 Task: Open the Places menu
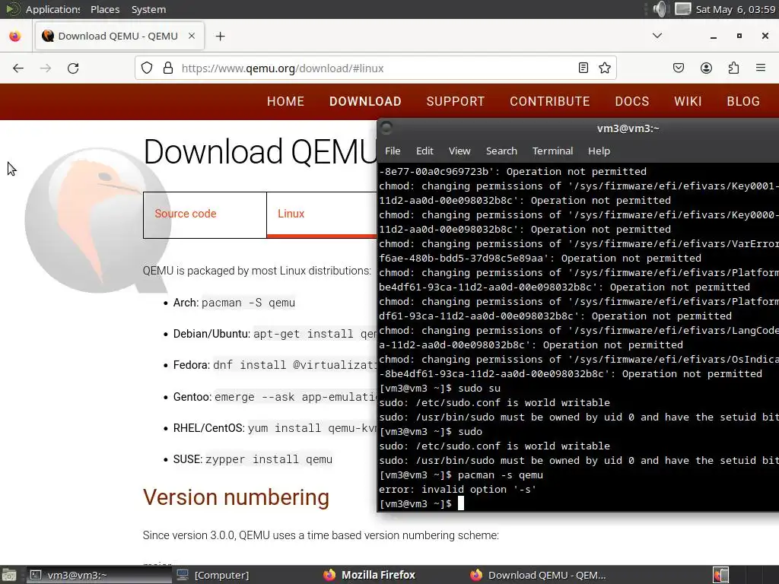pyautogui.click(x=105, y=9)
